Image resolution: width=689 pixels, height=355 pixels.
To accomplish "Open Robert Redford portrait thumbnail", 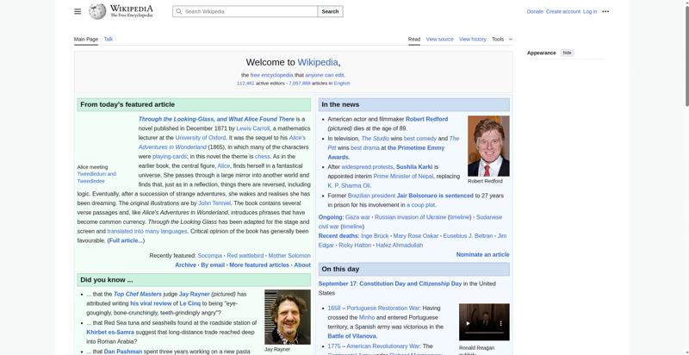I will [x=488, y=146].
